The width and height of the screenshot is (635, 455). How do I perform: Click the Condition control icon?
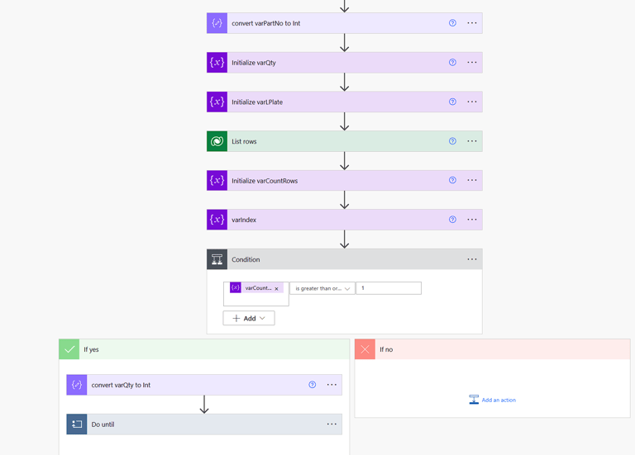(x=217, y=259)
